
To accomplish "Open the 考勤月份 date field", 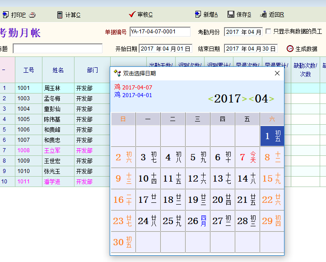I will (243, 32).
